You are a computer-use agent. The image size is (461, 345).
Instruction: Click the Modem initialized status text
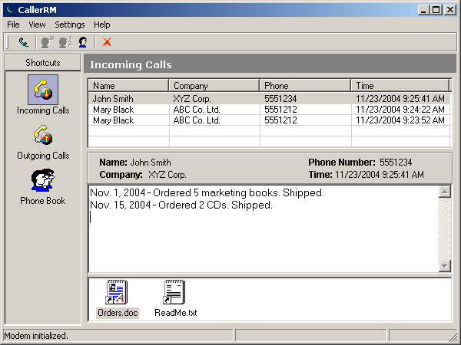coord(36,336)
